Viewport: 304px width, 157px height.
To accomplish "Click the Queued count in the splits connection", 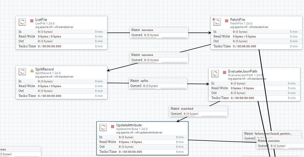I will [150, 86].
